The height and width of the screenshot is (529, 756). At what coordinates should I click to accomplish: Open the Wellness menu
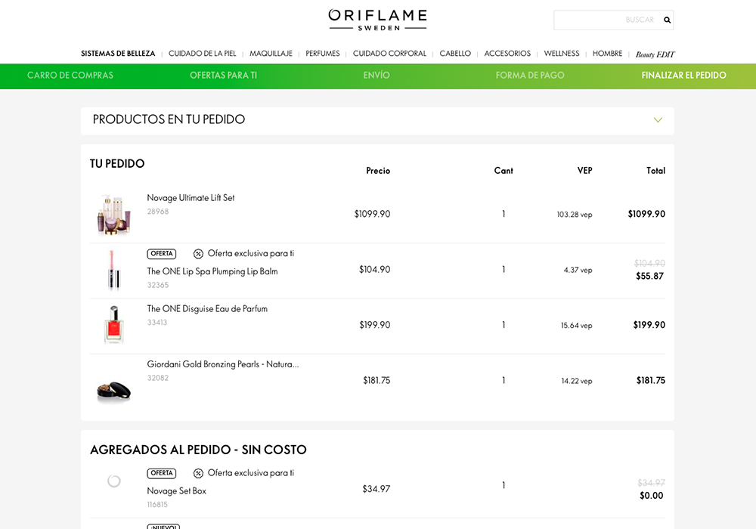click(562, 54)
